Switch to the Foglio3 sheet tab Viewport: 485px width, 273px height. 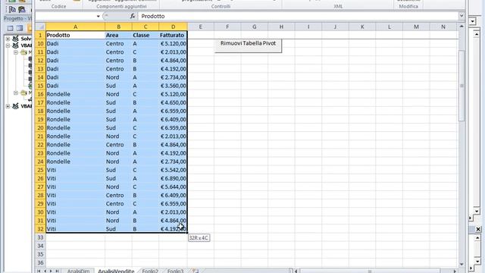(175, 271)
